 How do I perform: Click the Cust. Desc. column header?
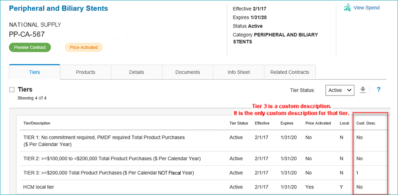point(366,123)
